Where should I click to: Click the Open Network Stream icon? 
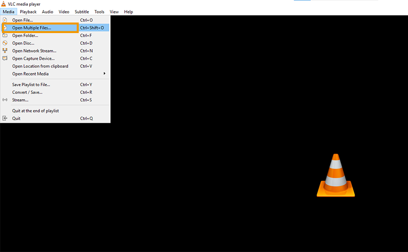pos(5,51)
